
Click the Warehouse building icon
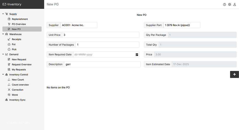click(7, 34)
